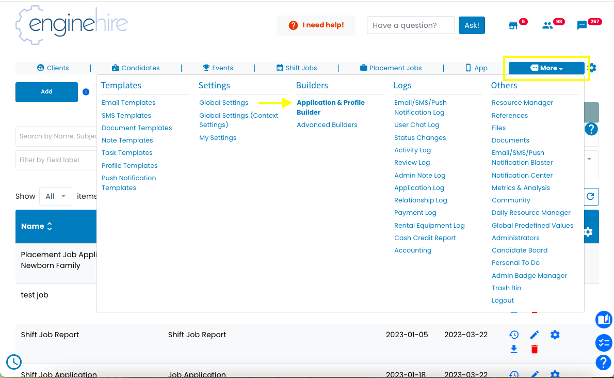Open Profile Templates link
614x378 pixels.
[x=130, y=166]
